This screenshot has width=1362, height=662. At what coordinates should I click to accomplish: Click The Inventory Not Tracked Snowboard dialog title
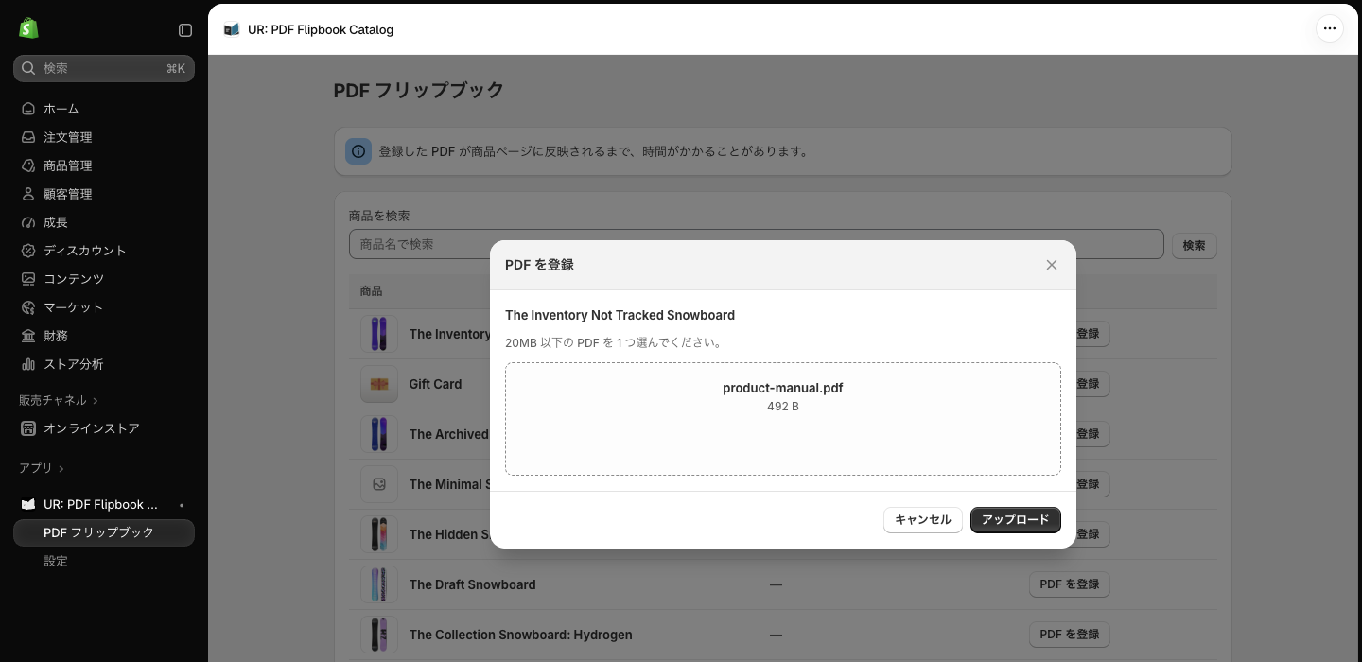click(x=620, y=315)
